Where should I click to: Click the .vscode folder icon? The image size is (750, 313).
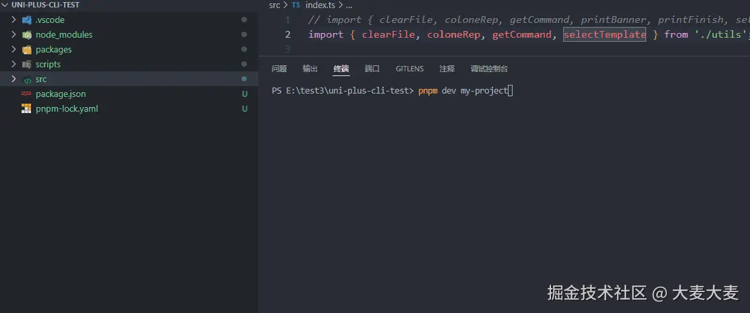[x=27, y=20]
